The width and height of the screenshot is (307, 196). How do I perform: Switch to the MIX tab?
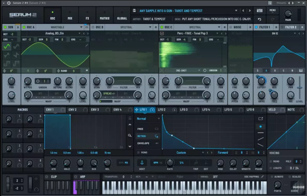coord(70,15)
